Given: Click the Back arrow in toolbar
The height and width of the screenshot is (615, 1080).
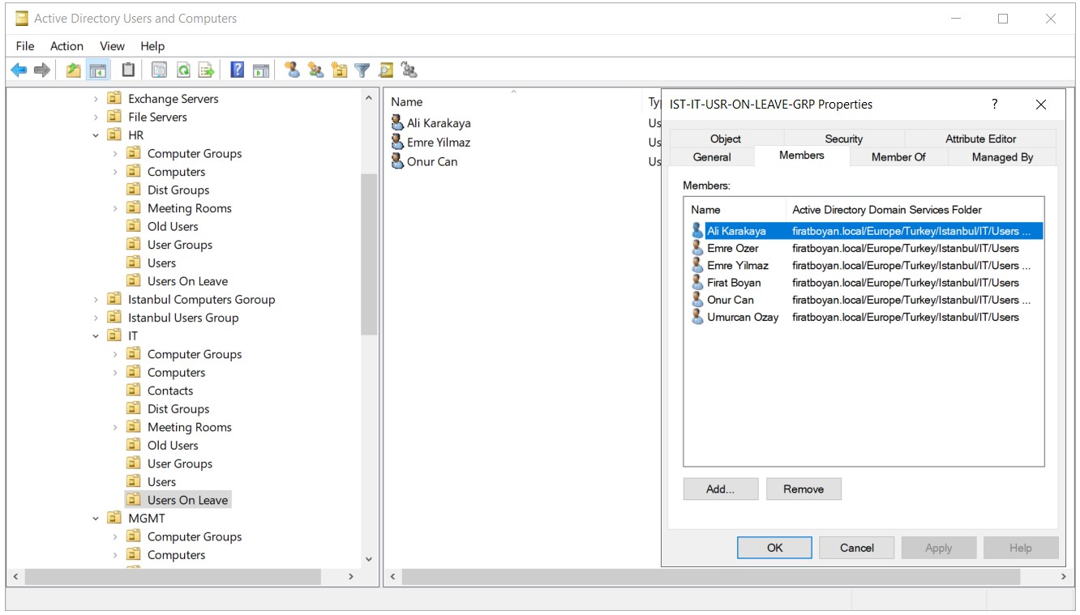Looking at the screenshot, I should click(19, 70).
